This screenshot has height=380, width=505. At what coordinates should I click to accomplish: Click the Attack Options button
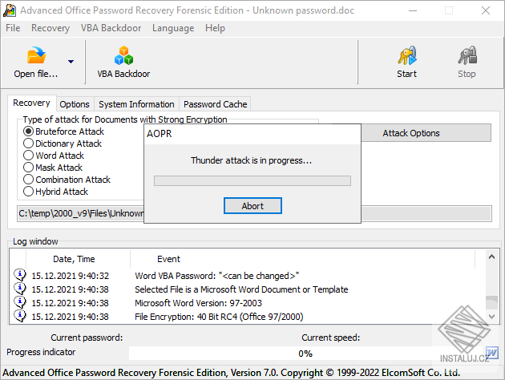(411, 133)
